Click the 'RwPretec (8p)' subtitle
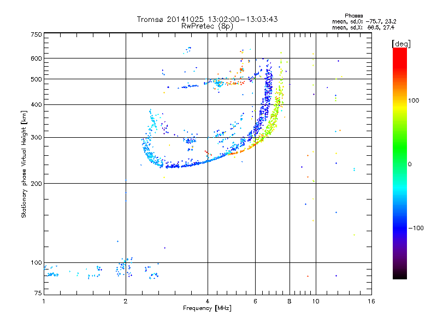 (x=207, y=26)
